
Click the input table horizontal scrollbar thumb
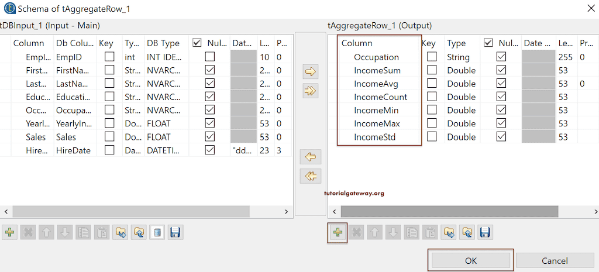click(131, 211)
